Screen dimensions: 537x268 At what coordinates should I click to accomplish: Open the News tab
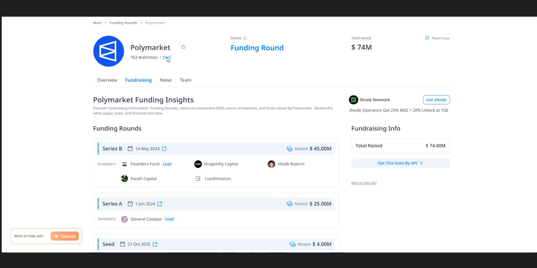pos(166,80)
